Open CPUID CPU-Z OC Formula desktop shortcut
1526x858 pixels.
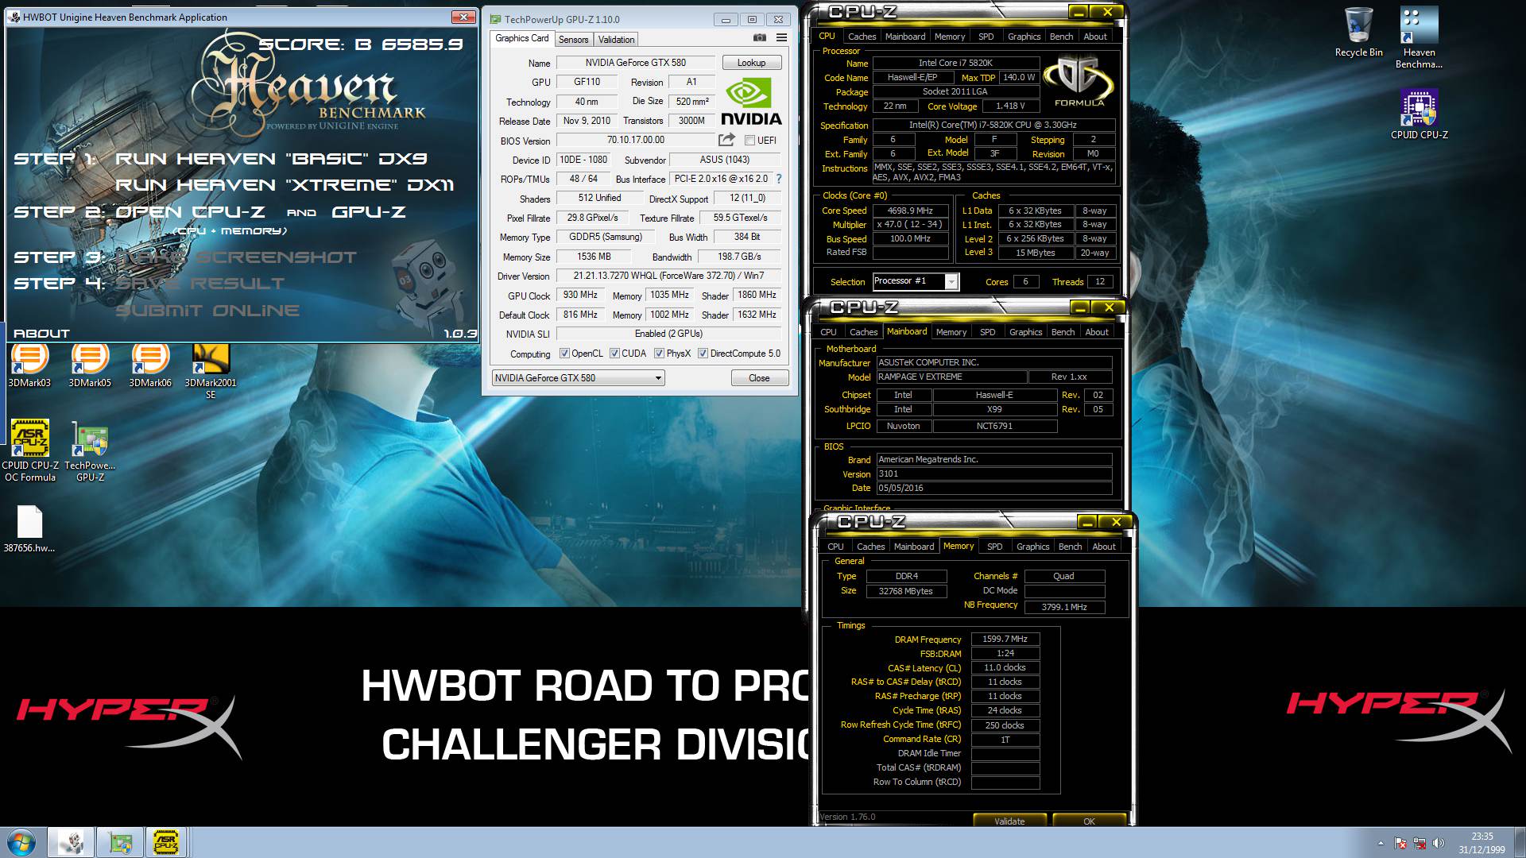pos(30,450)
